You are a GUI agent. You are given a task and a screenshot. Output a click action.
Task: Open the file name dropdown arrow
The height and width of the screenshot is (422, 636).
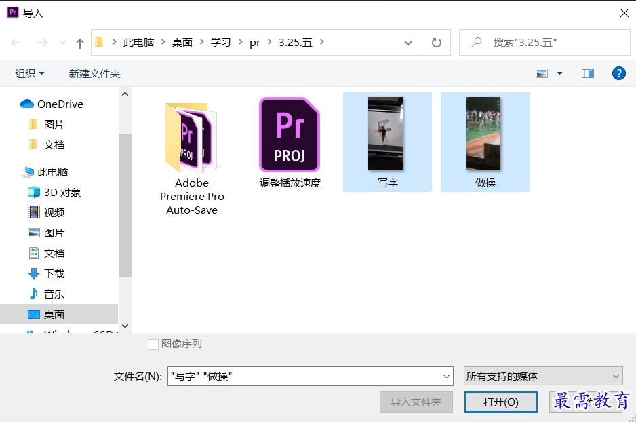click(447, 376)
